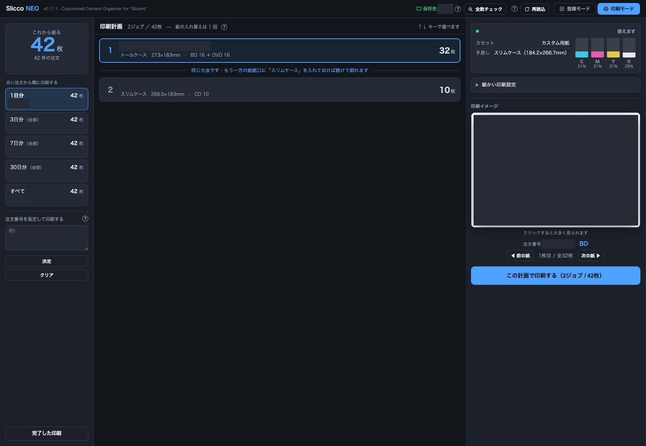Screen dimensions: 646x446
Task: Select the 1日分 order range
Action: tap(47, 99)
